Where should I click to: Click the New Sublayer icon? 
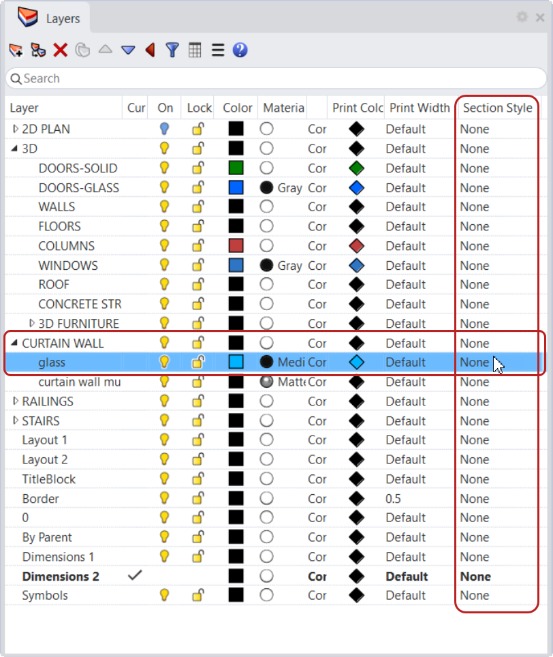(x=38, y=50)
